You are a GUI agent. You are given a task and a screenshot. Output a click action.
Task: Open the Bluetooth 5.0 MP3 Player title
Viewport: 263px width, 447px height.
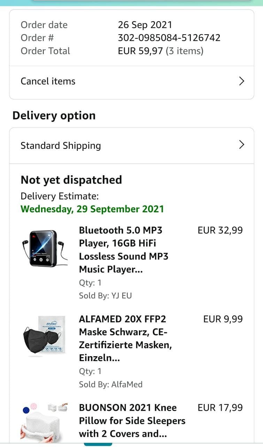point(124,250)
